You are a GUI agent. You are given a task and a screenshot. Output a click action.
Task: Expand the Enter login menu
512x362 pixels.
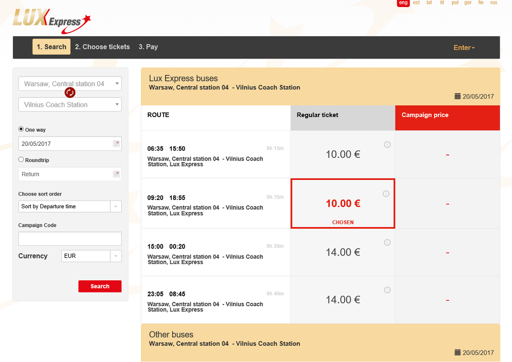[464, 48]
